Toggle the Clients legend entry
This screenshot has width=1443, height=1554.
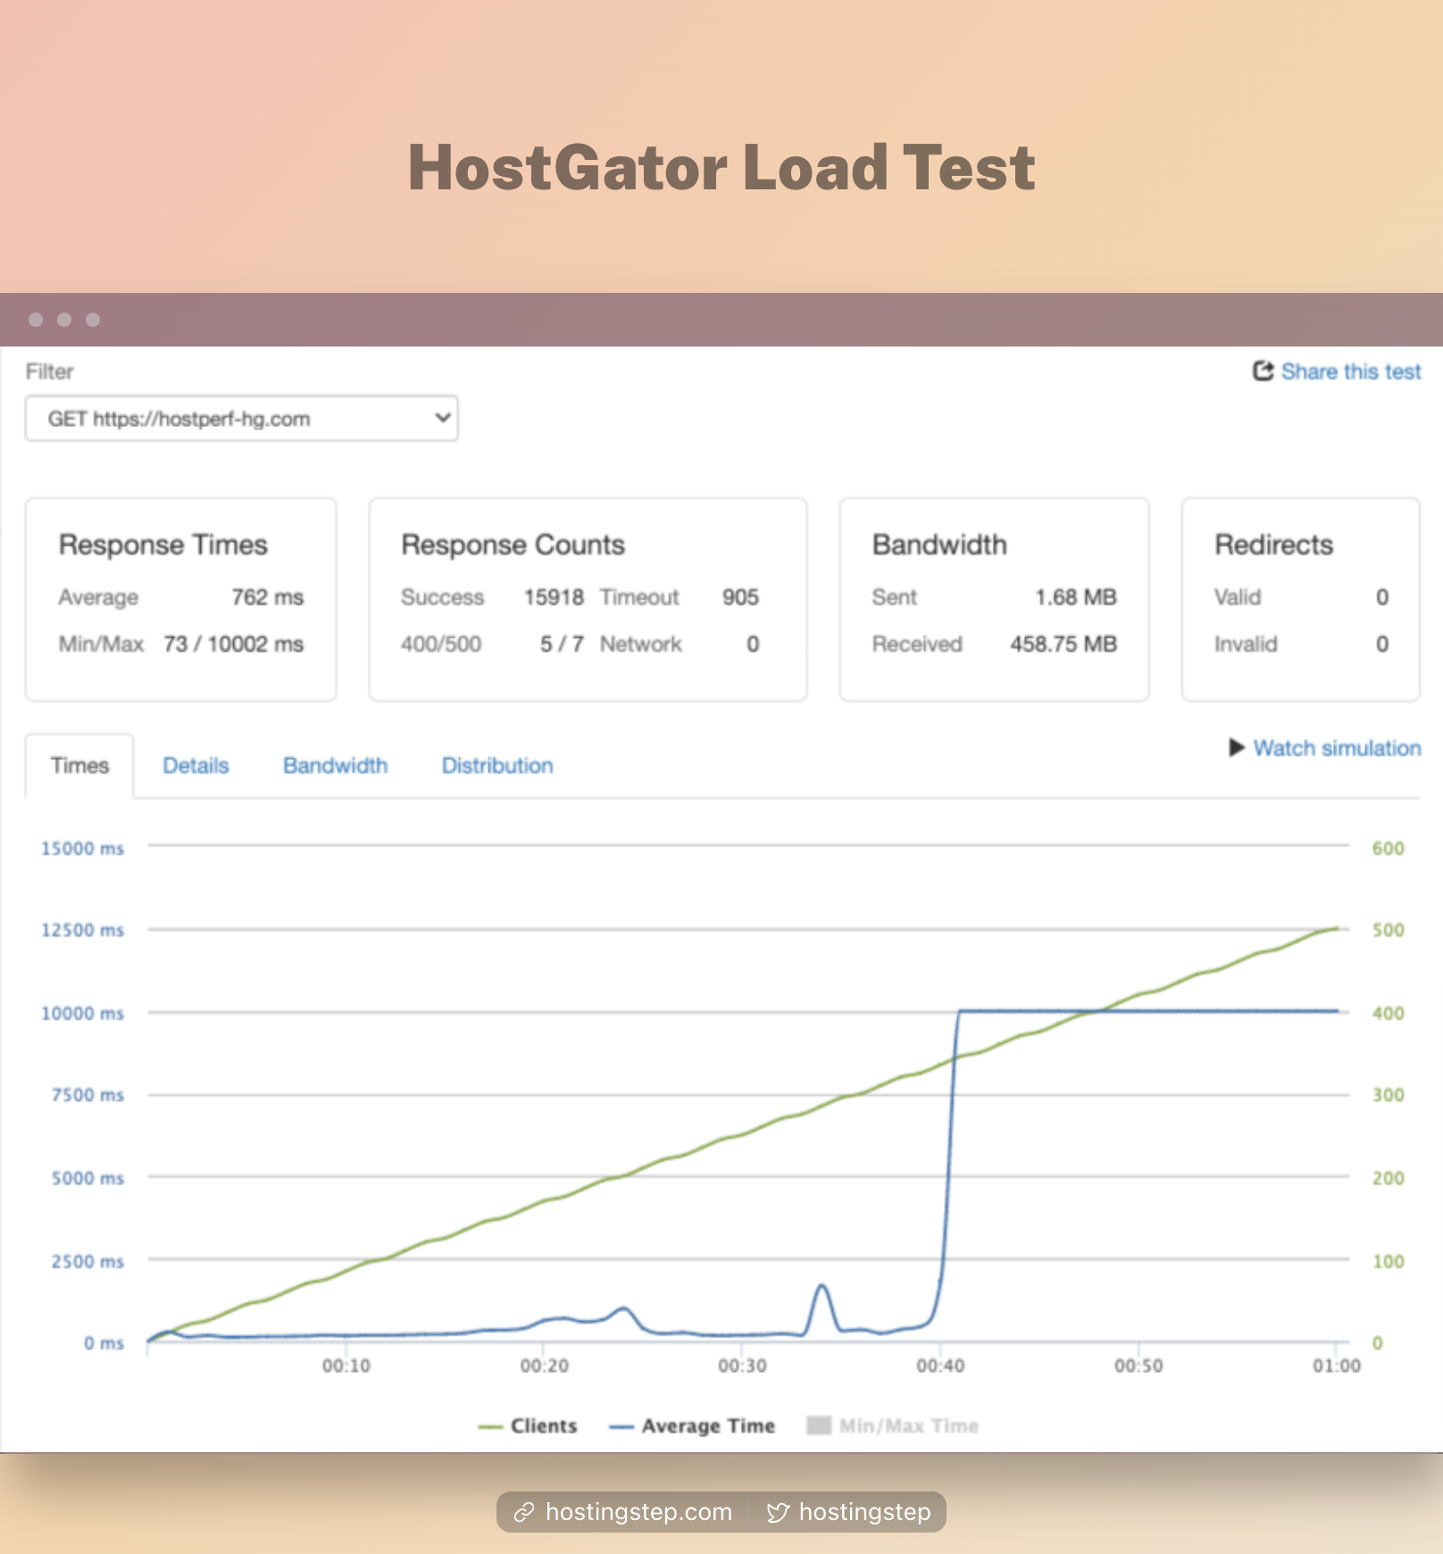528,1425
